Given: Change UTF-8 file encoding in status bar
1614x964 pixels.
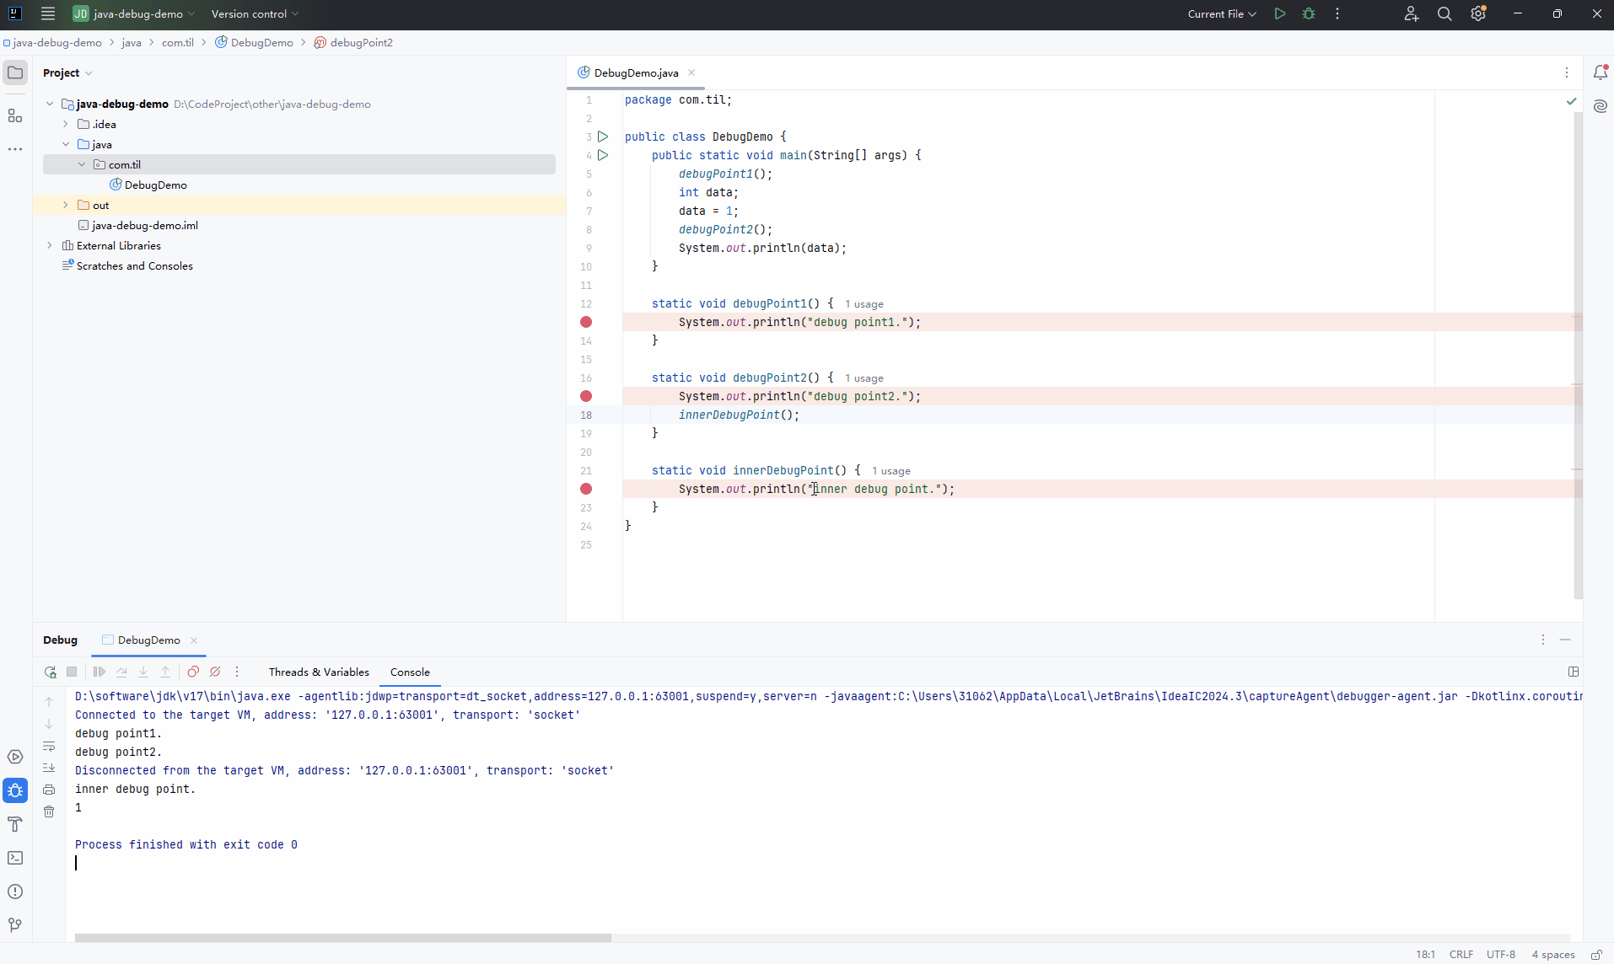Looking at the screenshot, I should (x=1501, y=955).
